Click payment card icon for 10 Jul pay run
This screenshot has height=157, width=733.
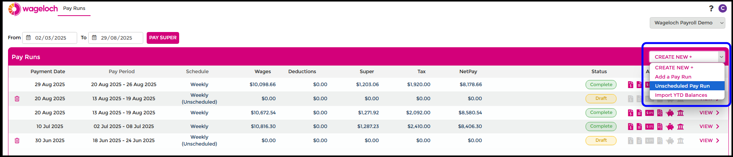pos(649,127)
